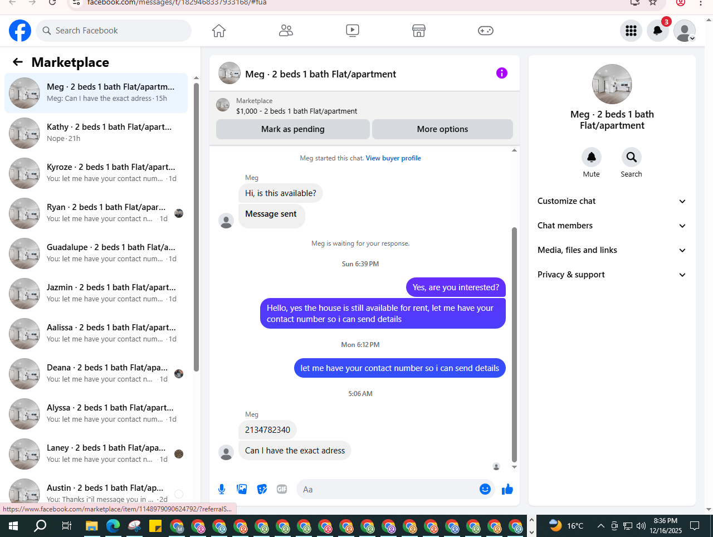Open the Menu grid icon
713x537 pixels.
tap(631, 31)
